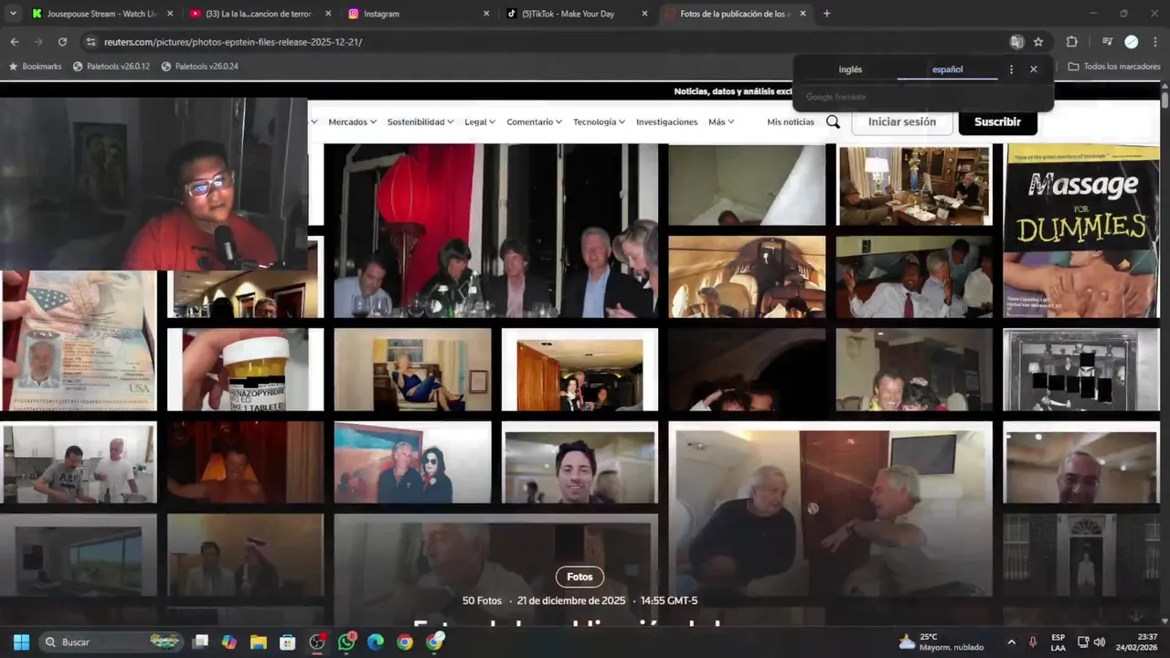The width and height of the screenshot is (1170, 658).
Task: Click the 50 Fotos count text
Action: (x=482, y=600)
